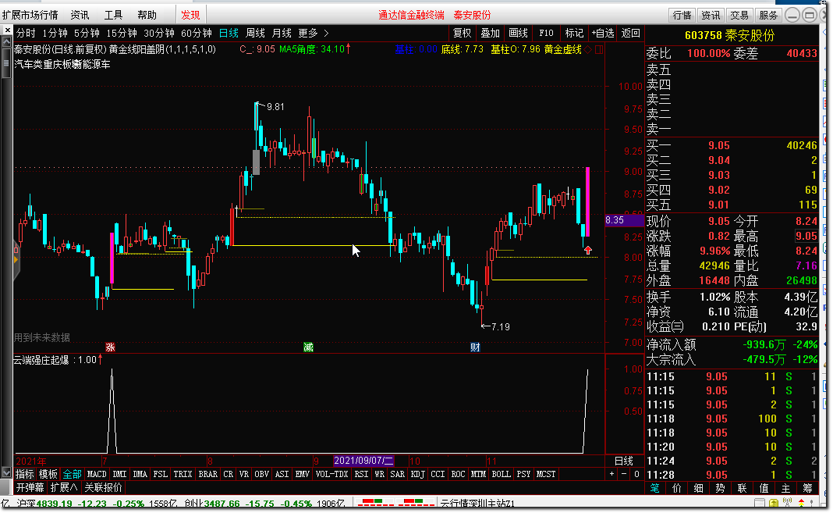Click the 复权 toolbar button
833x513 pixels.
click(462, 33)
